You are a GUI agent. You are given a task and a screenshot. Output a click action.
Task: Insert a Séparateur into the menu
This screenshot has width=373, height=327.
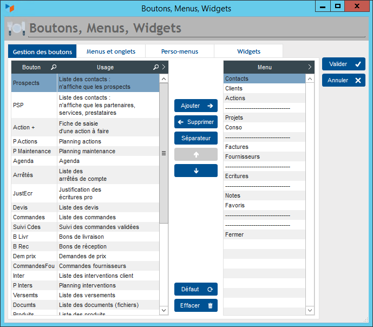195,138
